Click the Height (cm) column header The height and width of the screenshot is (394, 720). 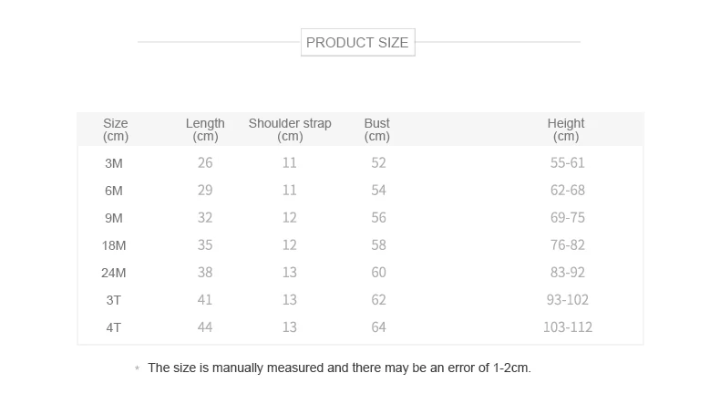point(566,130)
